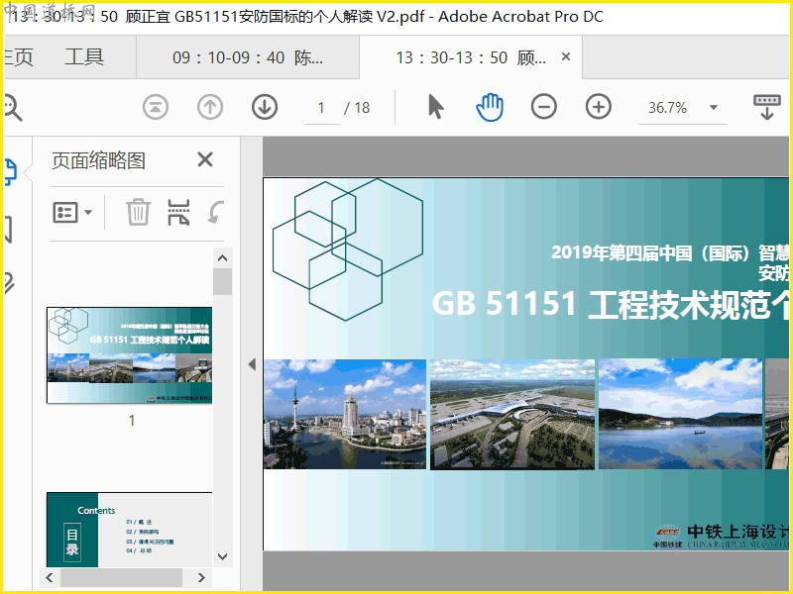The image size is (793, 594).
Task: Click the airport aerial photo on slide
Action: [x=512, y=414]
